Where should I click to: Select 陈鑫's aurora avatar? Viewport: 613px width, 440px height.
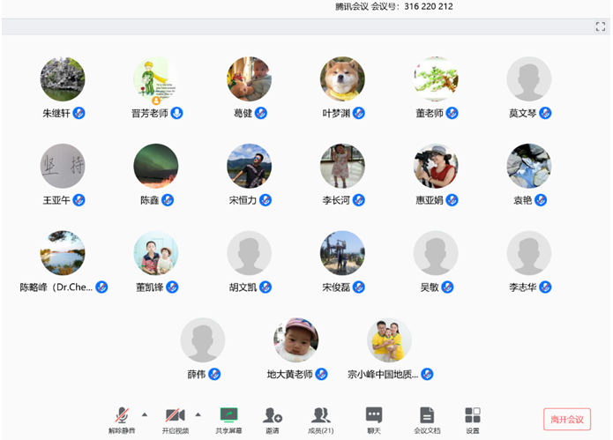(156, 166)
